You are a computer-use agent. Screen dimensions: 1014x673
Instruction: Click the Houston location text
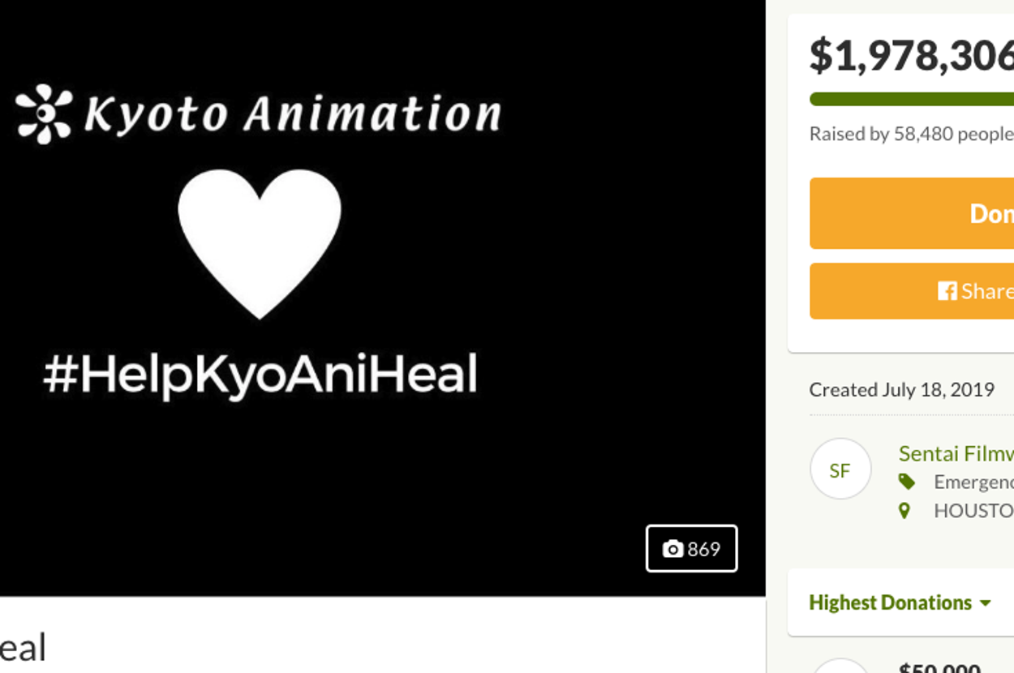tap(973, 511)
